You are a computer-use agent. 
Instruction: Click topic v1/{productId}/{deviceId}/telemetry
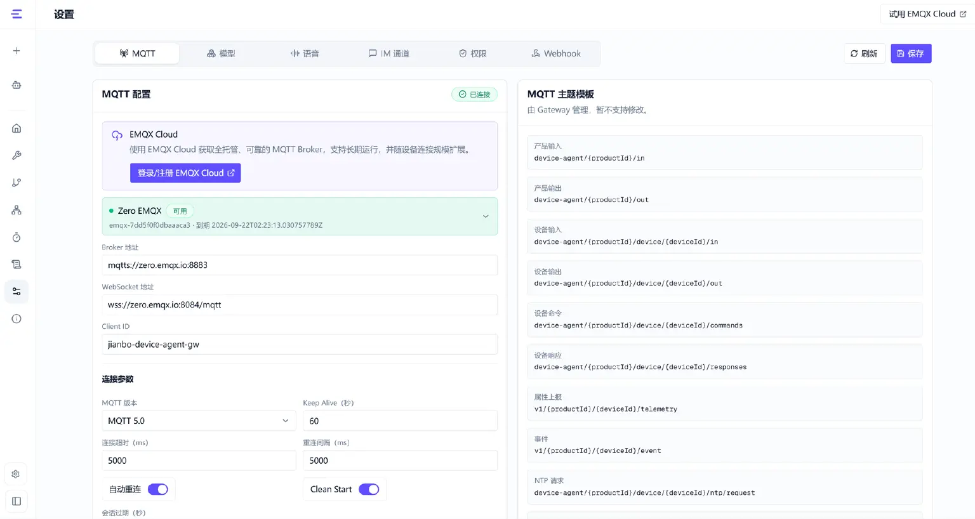coord(606,409)
